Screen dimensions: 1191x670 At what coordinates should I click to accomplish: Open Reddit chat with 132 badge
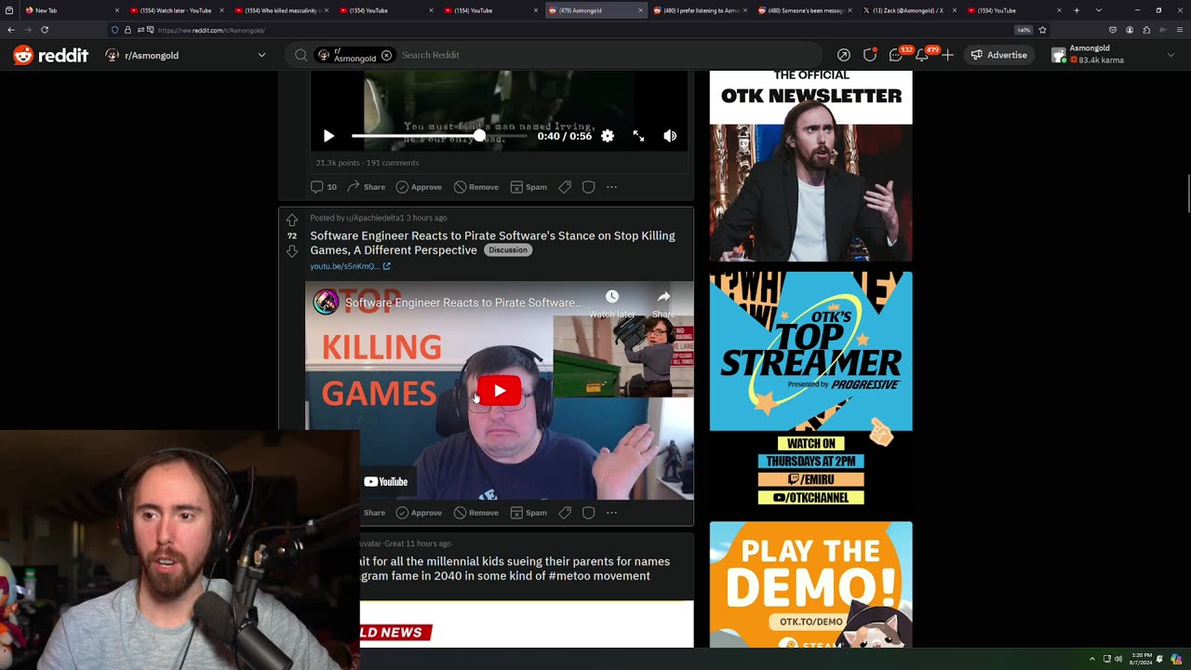[x=897, y=55]
